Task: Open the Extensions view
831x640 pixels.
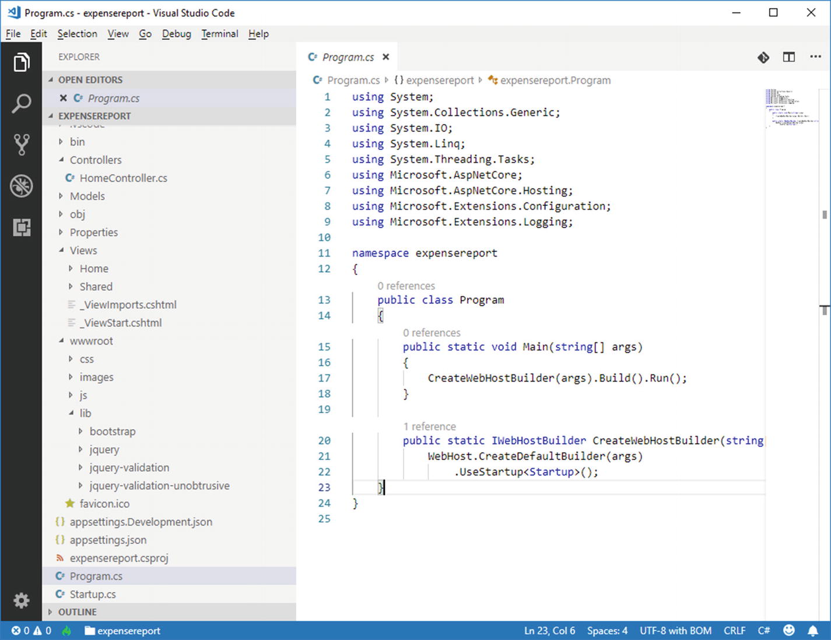Action: (21, 227)
